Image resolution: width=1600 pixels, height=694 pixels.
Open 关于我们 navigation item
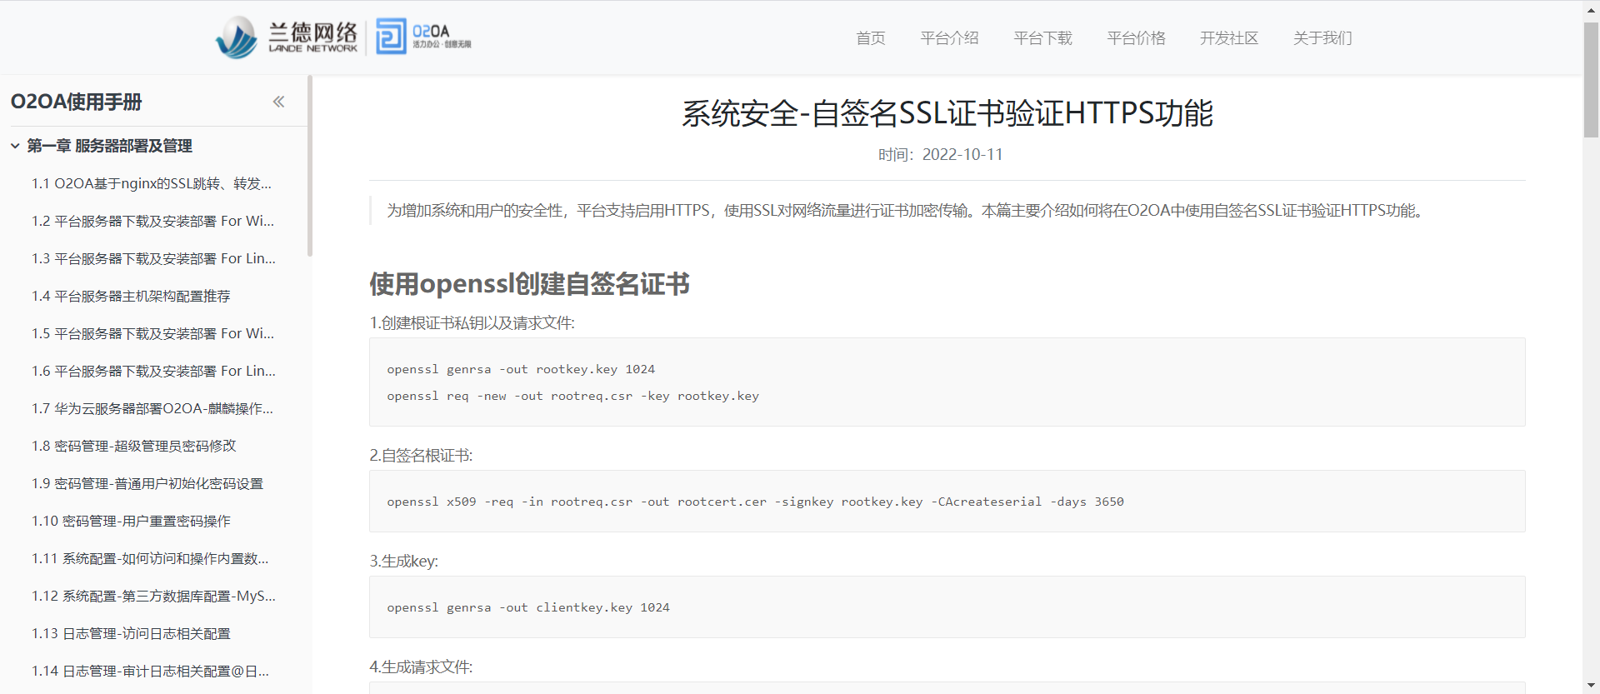pyautogui.click(x=1322, y=38)
